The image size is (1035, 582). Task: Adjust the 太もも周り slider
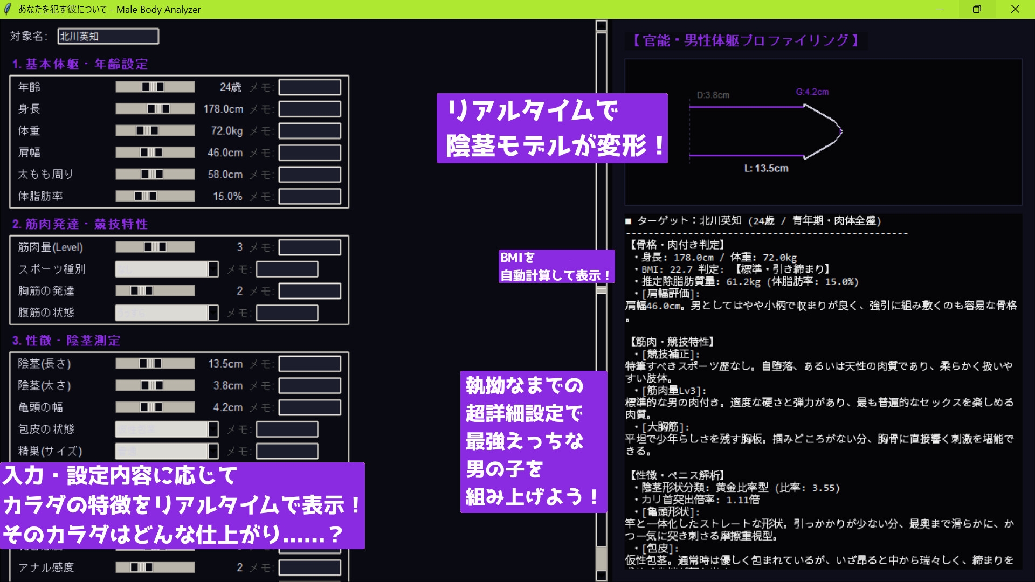155,174
